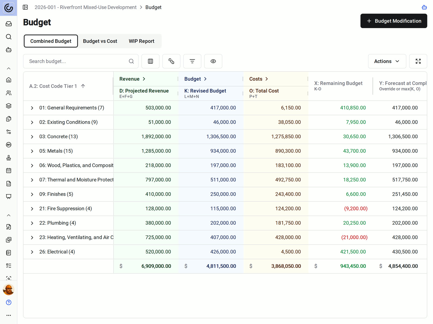This screenshot has width=433, height=324.
Task: Expand the 09: Finishes row
Action: [x=32, y=194]
